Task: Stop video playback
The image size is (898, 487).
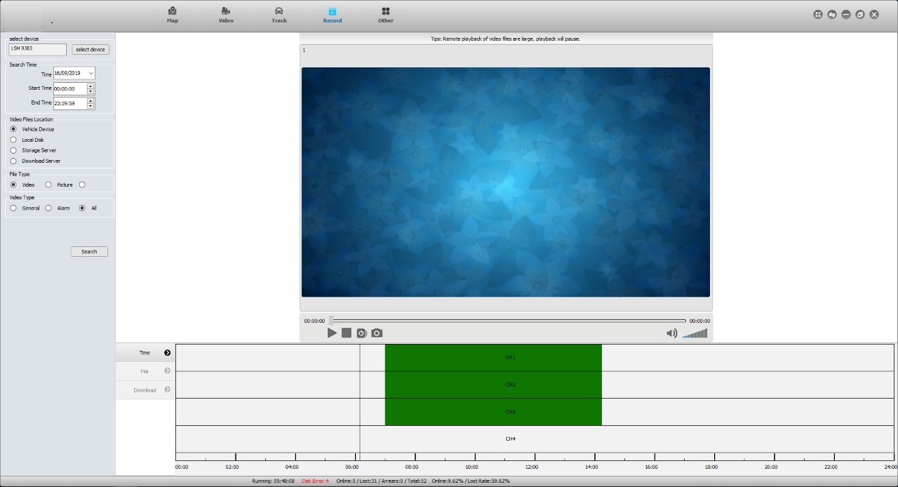Action: 347,333
